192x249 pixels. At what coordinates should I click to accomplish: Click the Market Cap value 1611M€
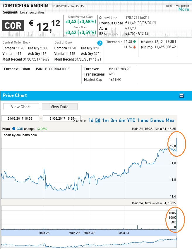coord(115,80)
